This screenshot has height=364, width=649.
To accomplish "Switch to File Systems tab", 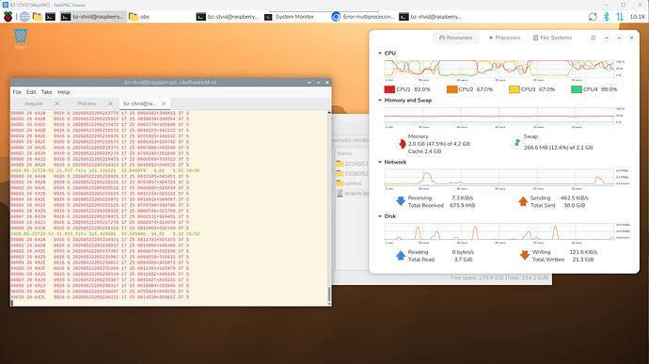I will (552, 38).
